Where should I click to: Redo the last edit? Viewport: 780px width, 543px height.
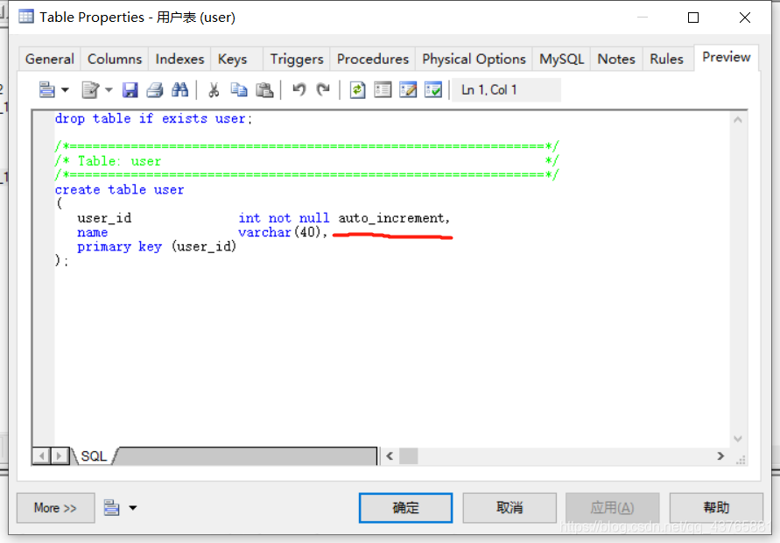(x=323, y=90)
